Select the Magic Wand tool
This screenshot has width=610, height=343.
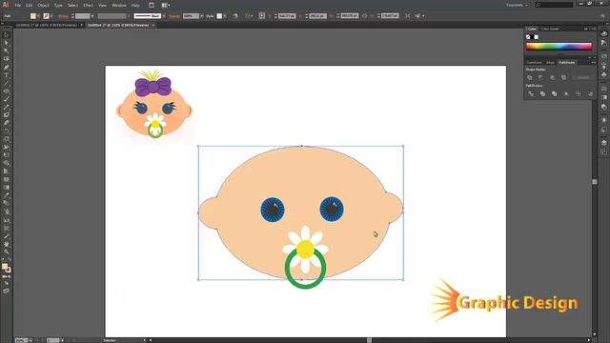pos(7,50)
